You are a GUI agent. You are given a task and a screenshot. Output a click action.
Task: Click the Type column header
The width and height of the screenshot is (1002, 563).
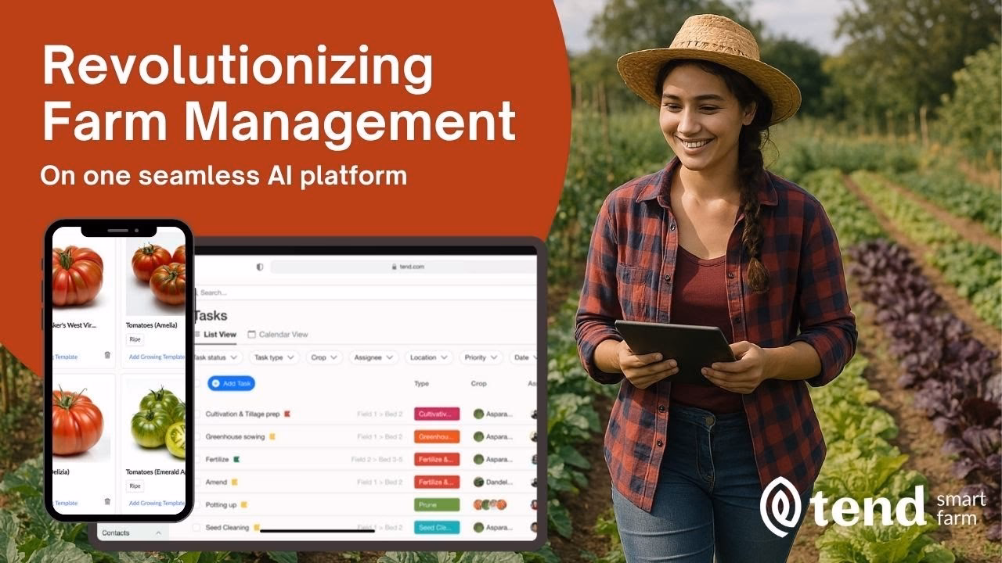422,384
